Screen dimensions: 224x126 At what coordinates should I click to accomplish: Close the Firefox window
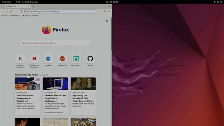tap(110, 6)
